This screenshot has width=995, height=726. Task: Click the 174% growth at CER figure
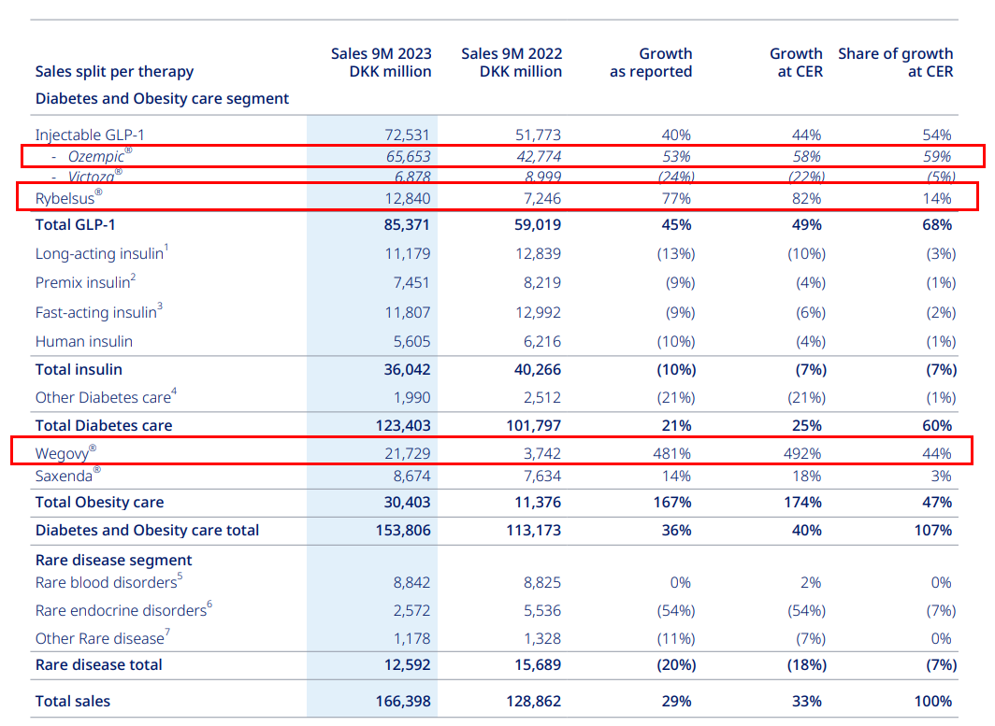(802, 503)
